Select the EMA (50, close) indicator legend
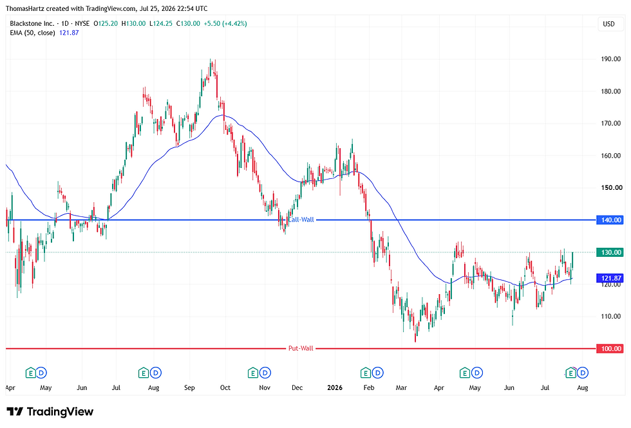Screen dimensions: 631x428 [x=33, y=33]
